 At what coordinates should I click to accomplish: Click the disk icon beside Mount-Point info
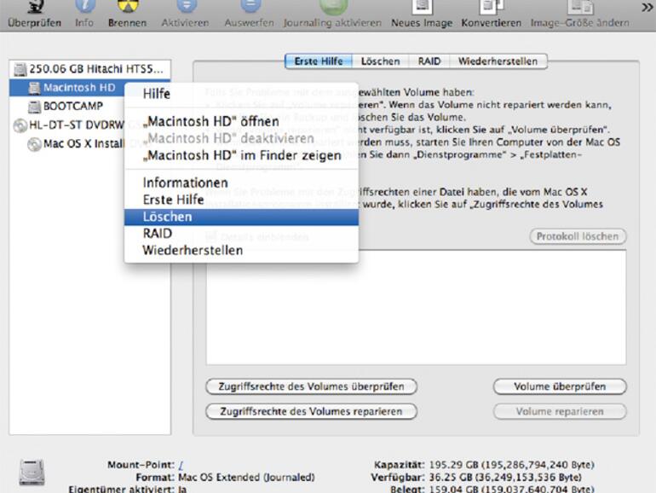point(32,472)
